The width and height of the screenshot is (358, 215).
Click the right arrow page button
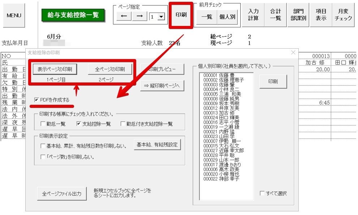pos(139,17)
